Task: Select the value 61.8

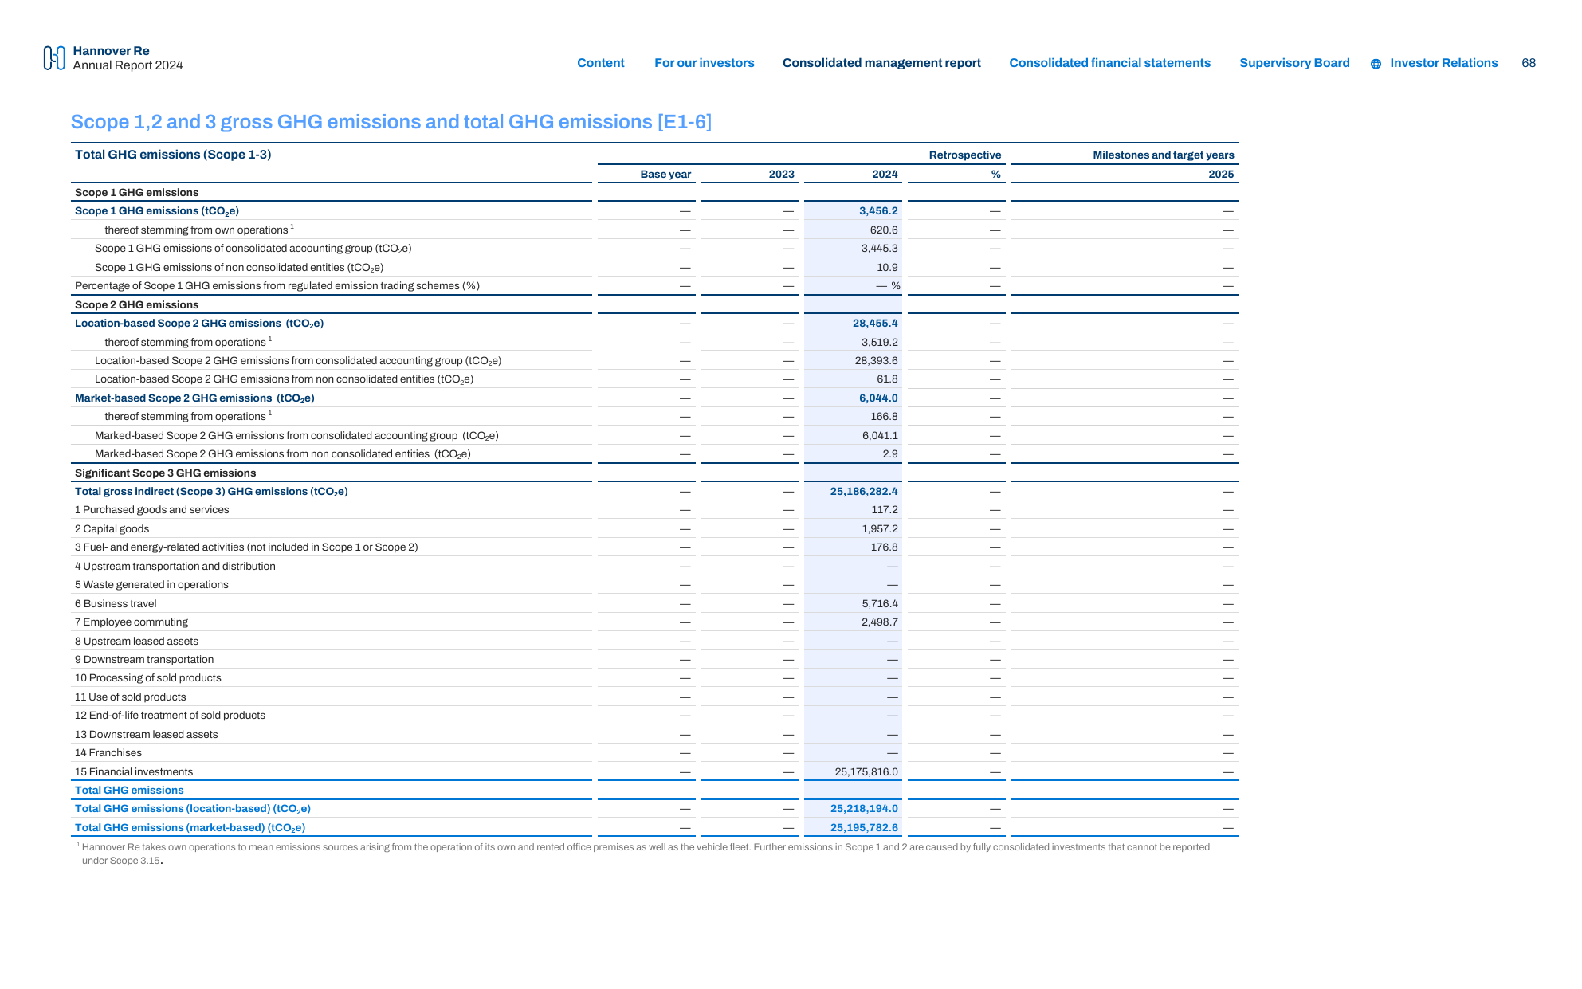Action: tap(887, 379)
